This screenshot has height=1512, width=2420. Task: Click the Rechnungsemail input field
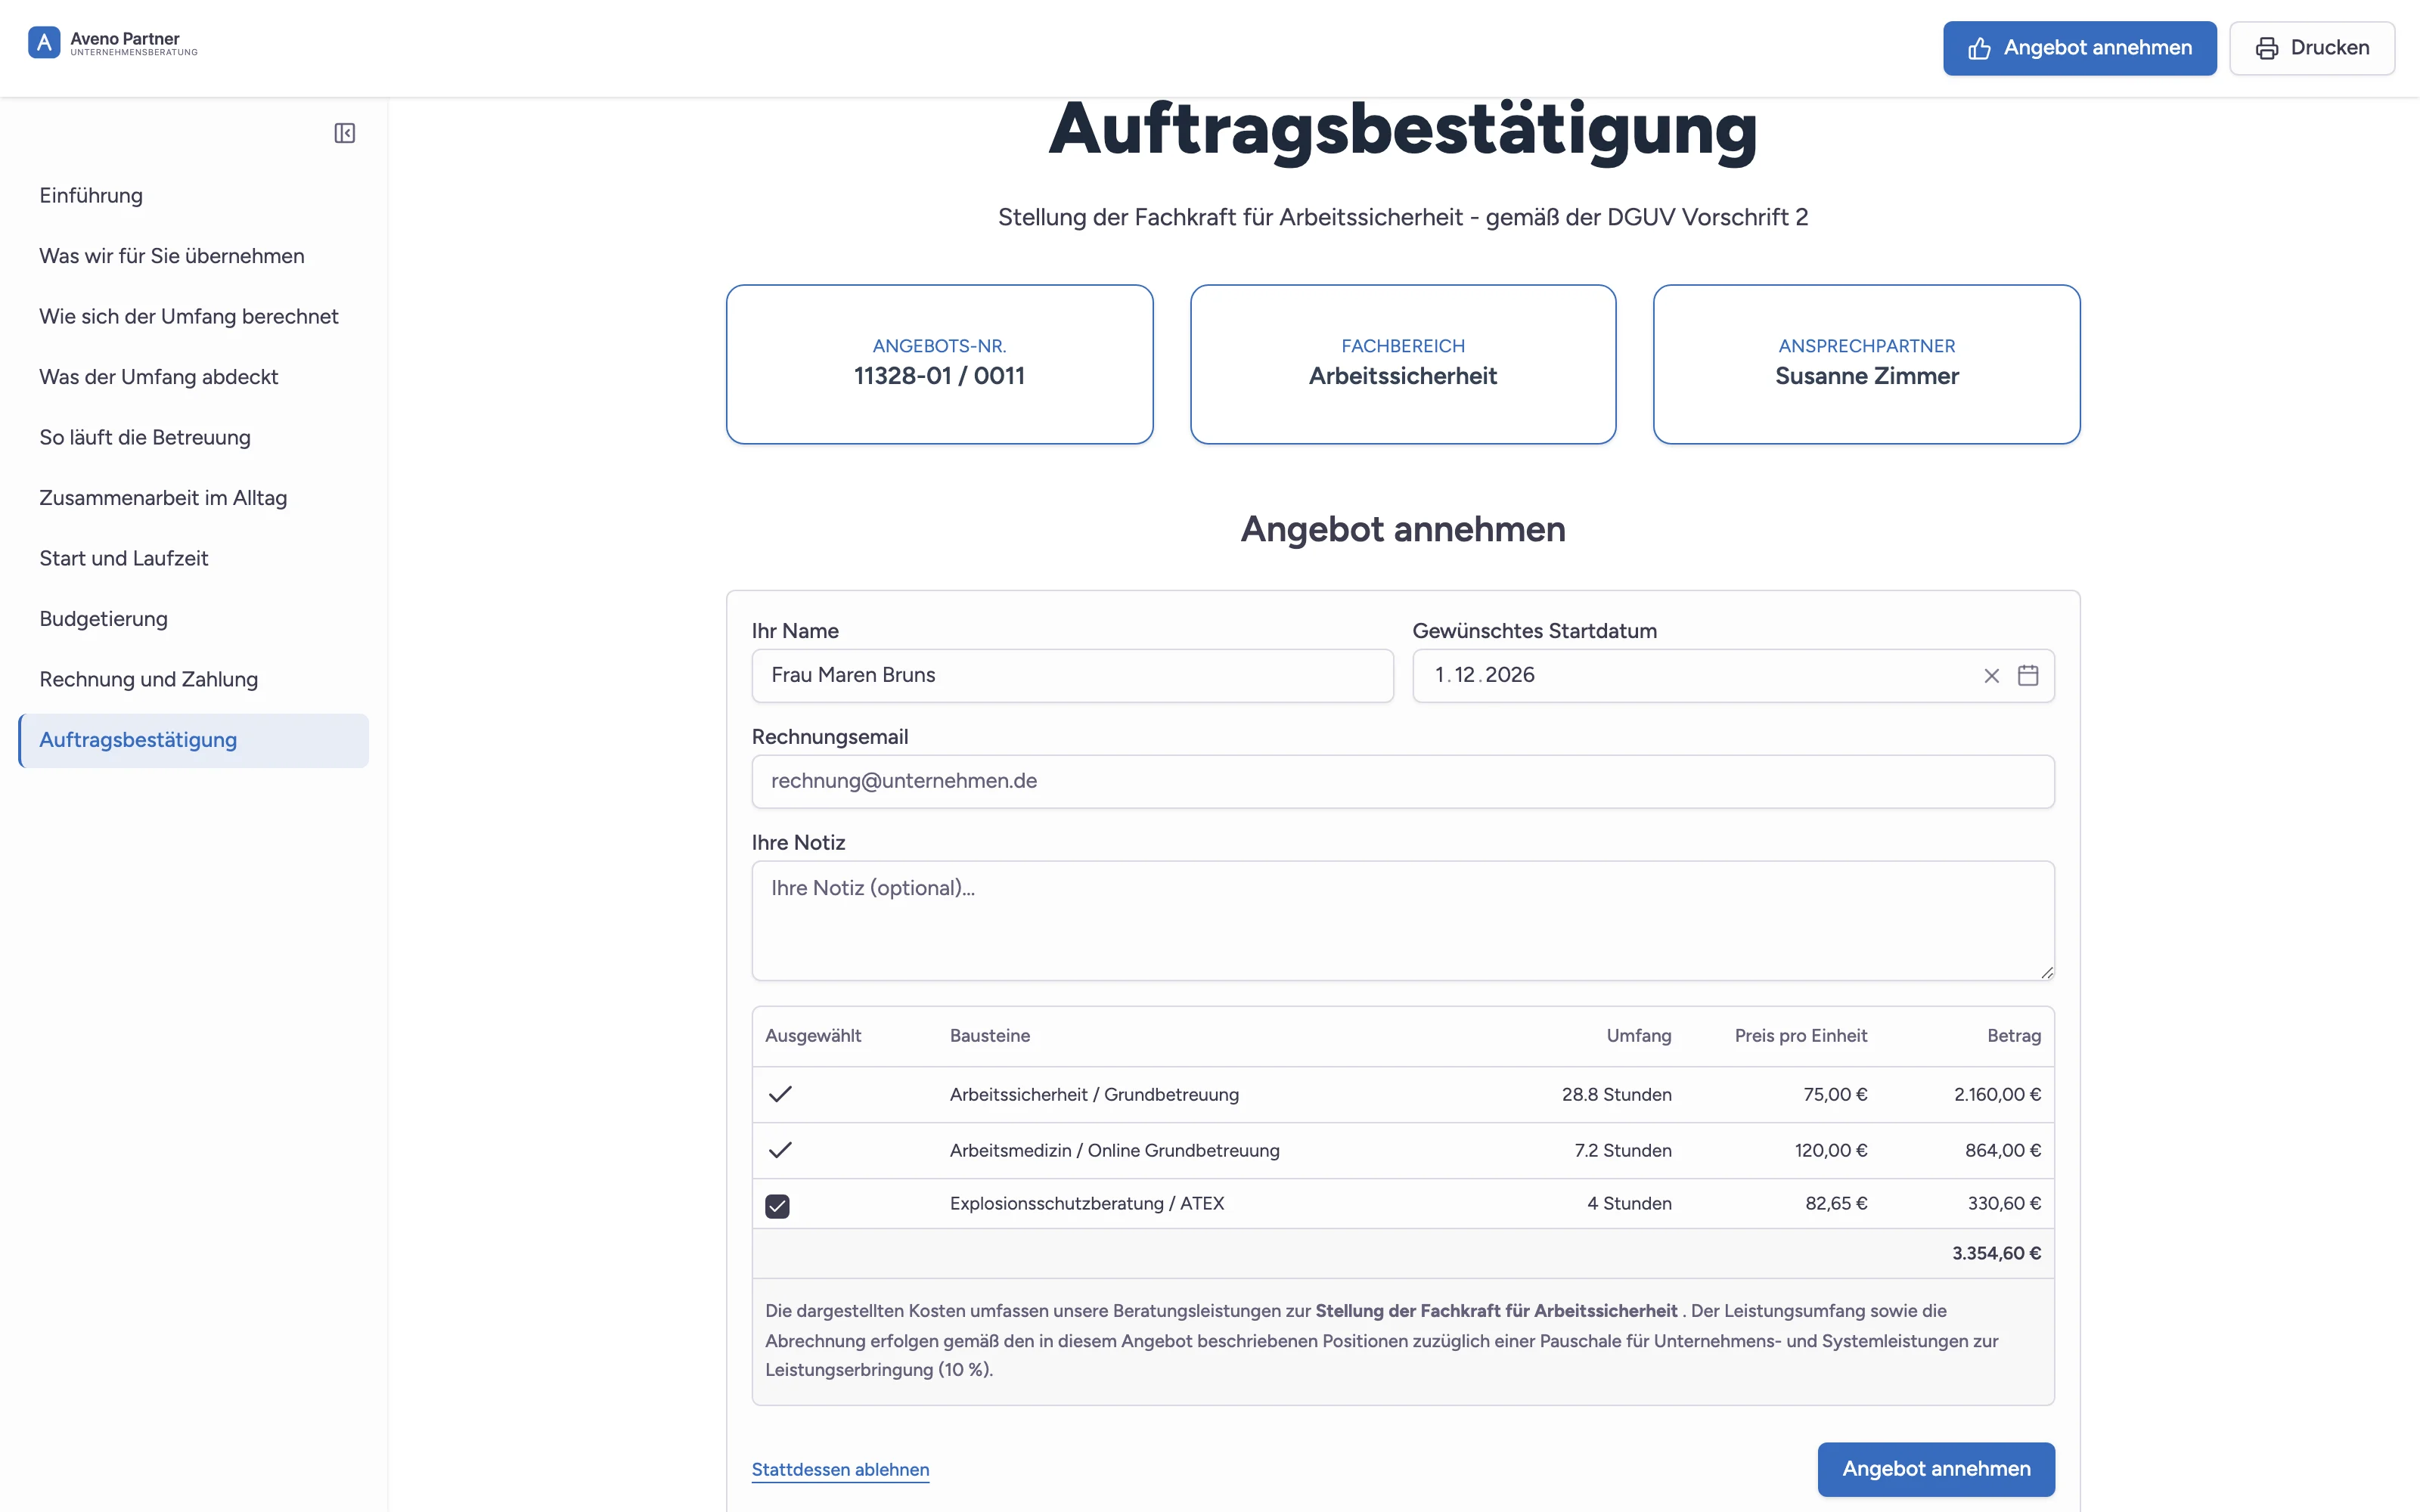(1403, 782)
